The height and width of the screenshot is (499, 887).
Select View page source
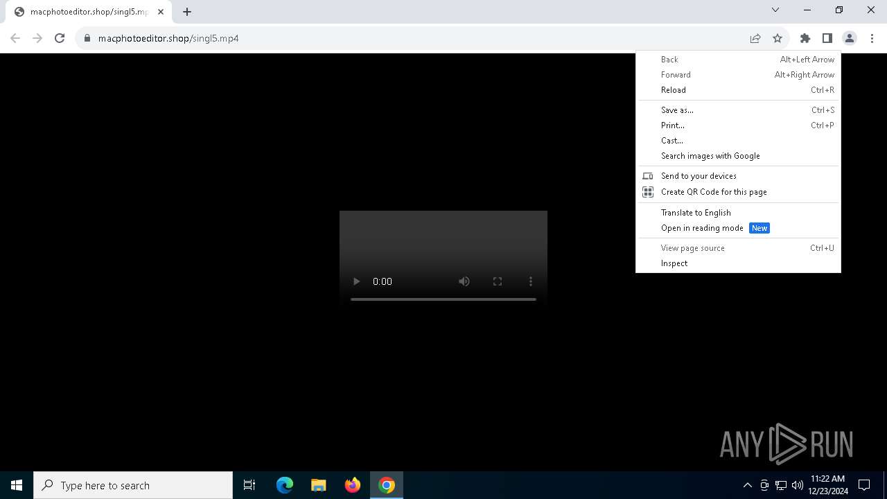[x=738, y=248]
